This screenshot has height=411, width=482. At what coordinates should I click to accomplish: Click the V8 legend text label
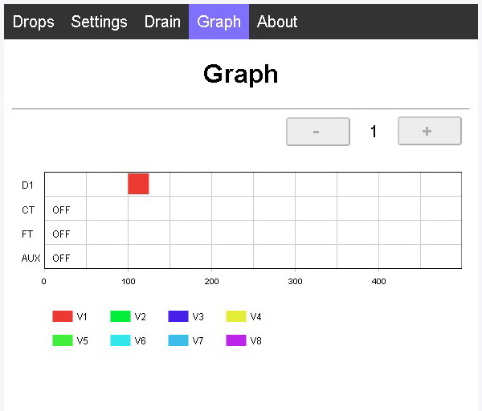pos(255,340)
